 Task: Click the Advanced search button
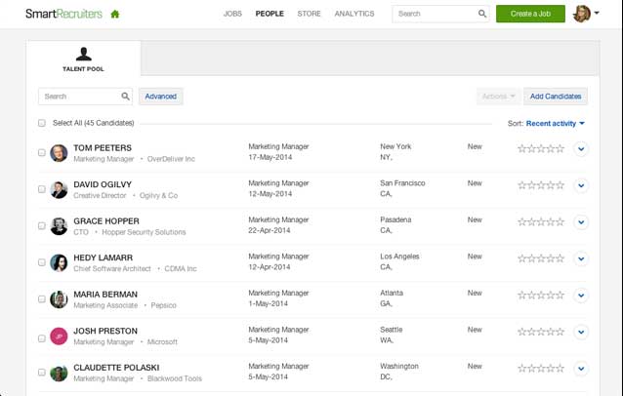point(160,97)
